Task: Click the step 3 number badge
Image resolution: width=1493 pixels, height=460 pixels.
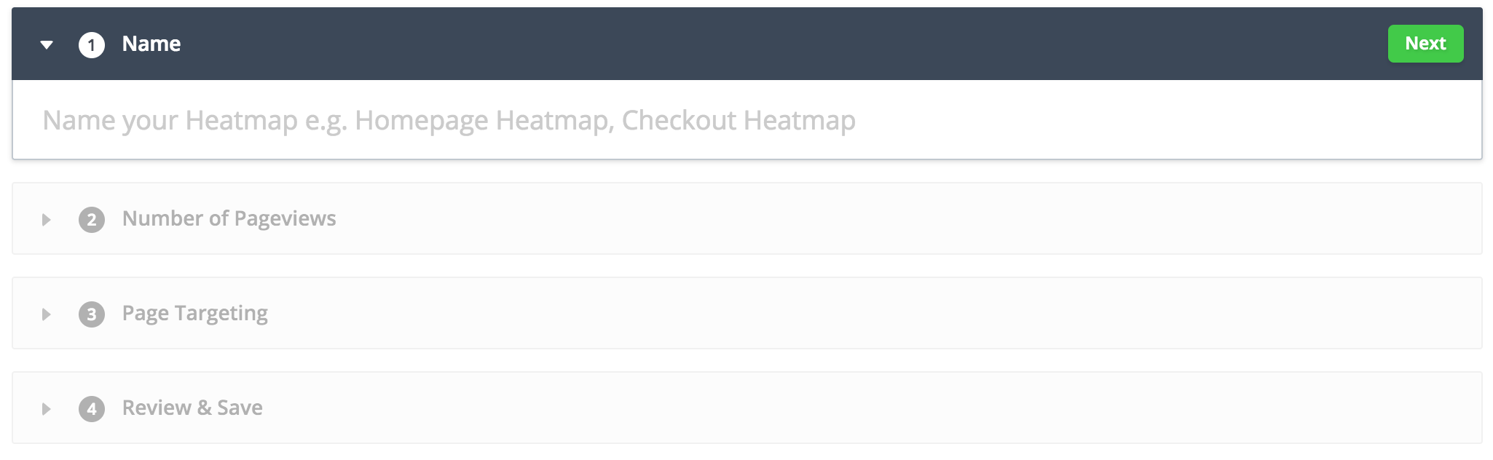Action: click(92, 314)
